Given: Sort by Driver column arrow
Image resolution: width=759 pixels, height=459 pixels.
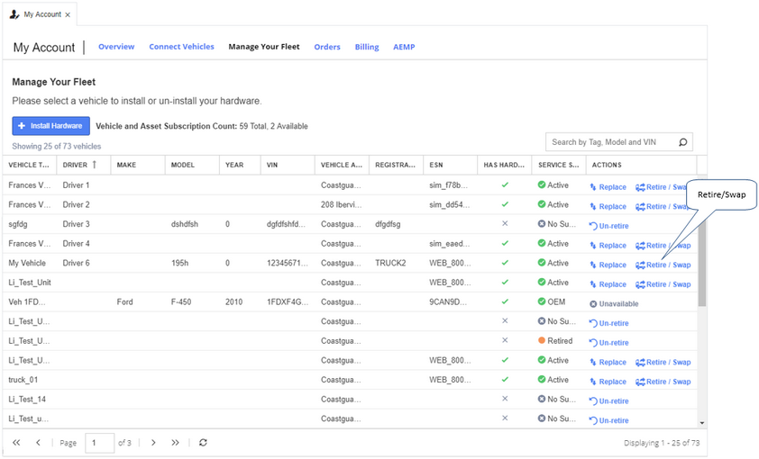Looking at the screenshot, I should coord(95,165).
